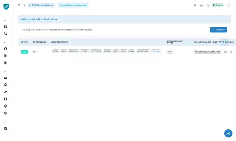236x141 pixels.
Task: Click the Active status badge
Action: tap(24, 52)
